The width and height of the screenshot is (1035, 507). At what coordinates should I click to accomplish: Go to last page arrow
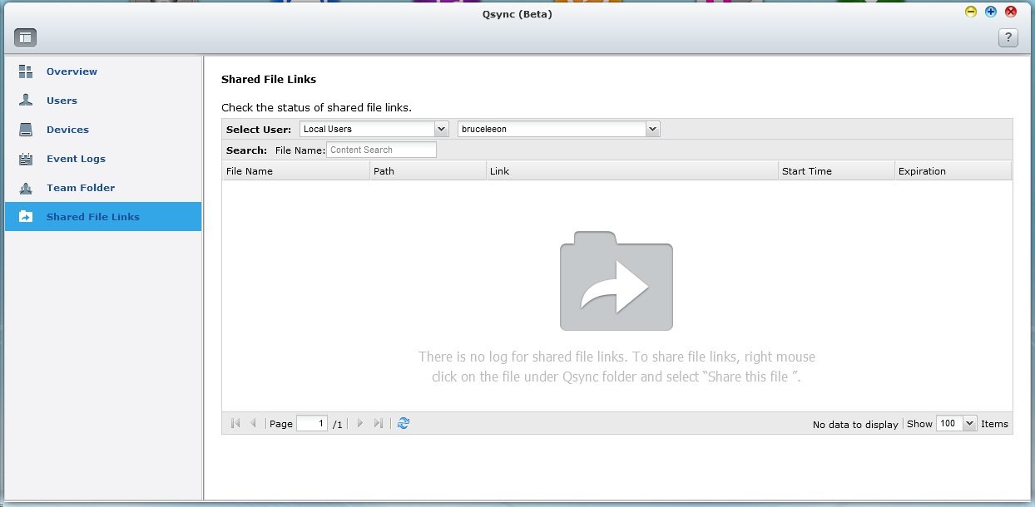point(379,424)
